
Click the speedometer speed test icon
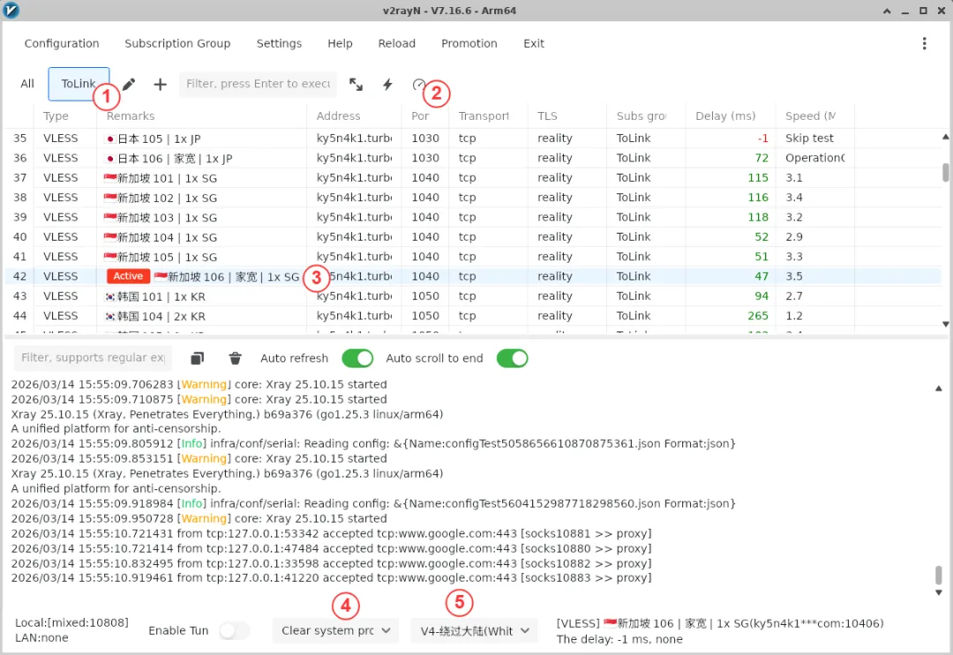tap(419, 85)
